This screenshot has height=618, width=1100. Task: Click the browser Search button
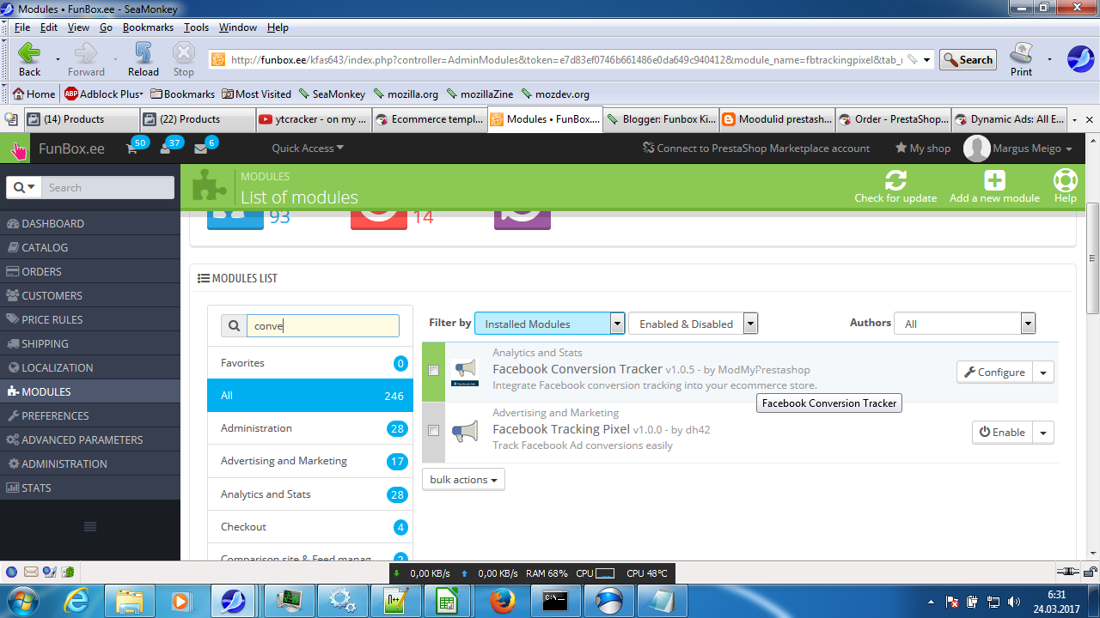tap(968, 60)
